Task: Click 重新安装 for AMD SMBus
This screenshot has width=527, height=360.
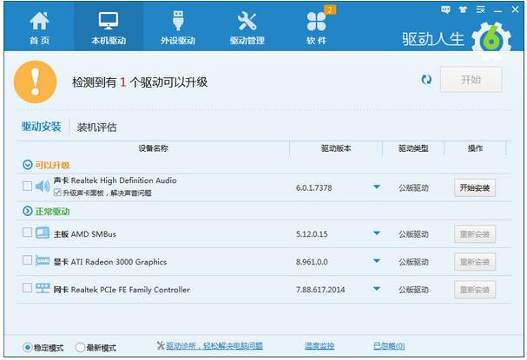Action: click(x=475, y=234)
